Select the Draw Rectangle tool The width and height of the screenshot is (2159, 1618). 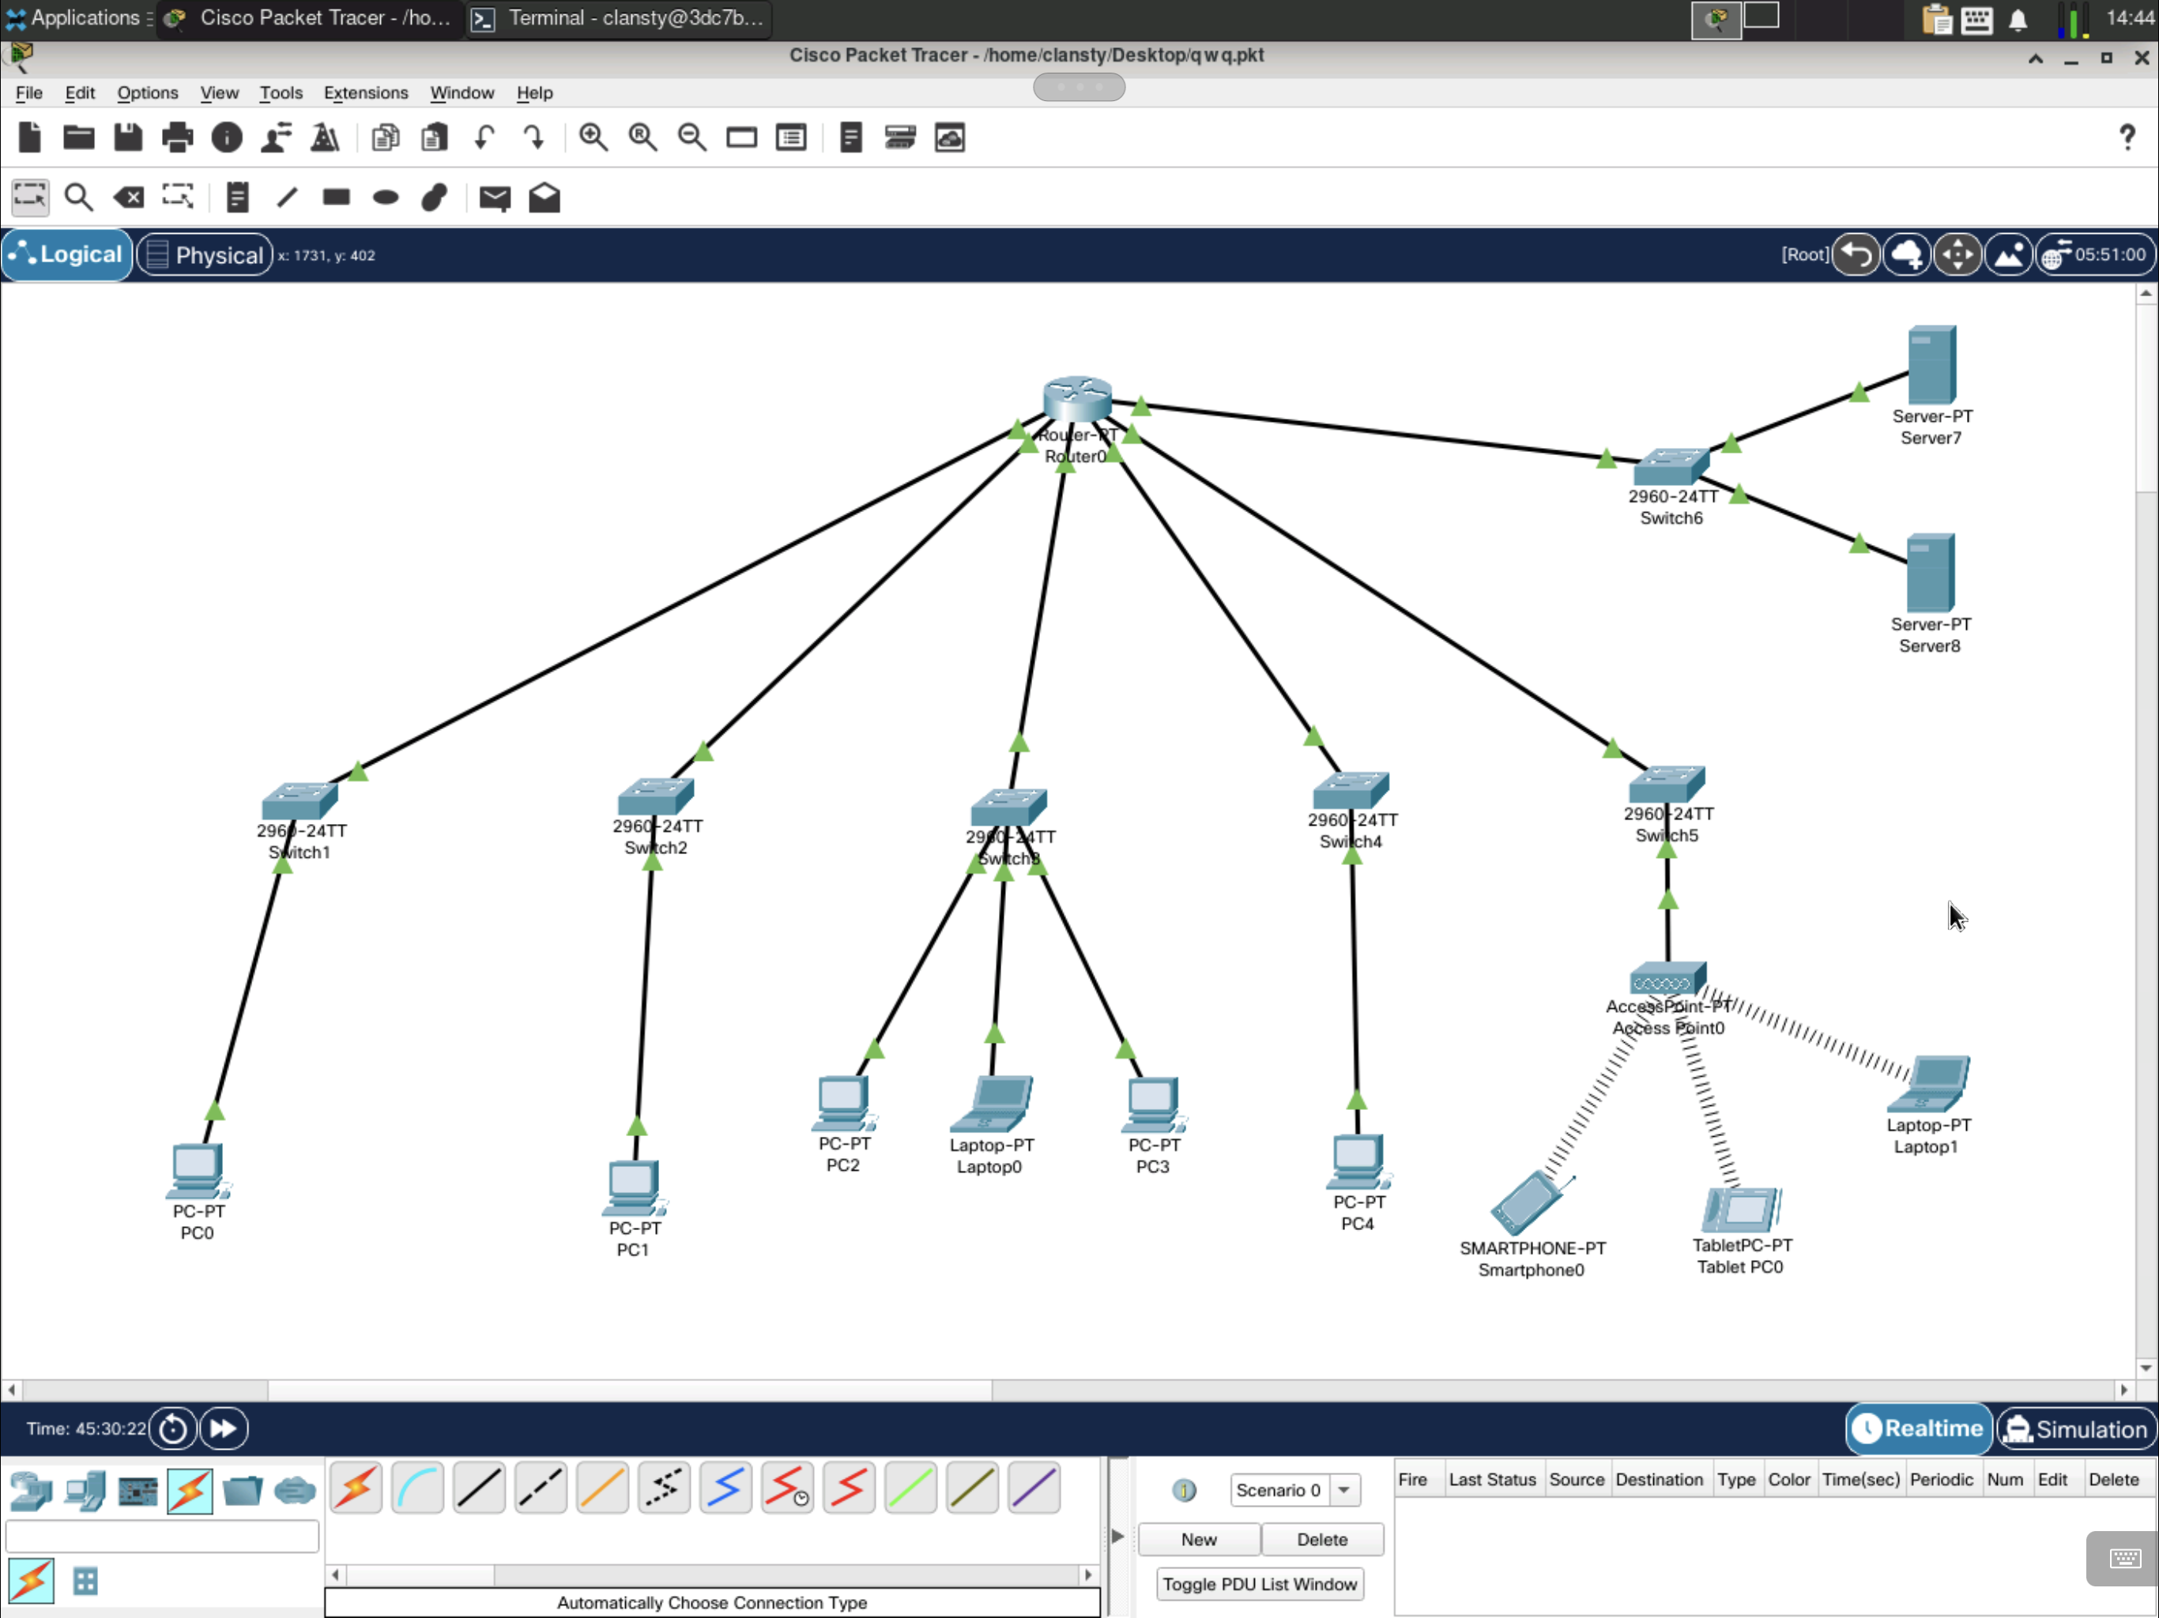(336, 198)
